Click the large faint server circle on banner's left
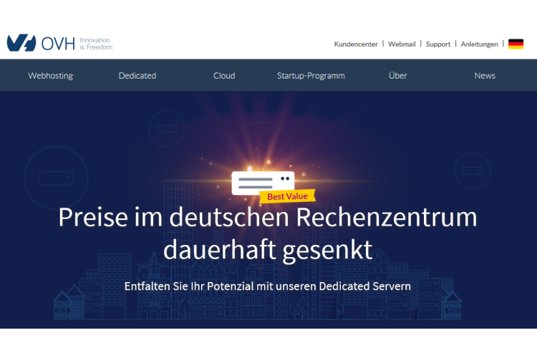Screen dimensions: 537x358 56,175
